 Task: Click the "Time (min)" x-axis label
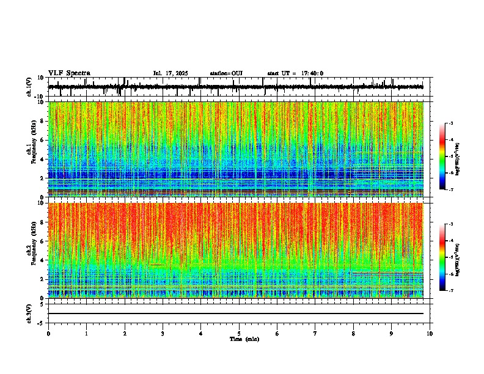click(x=244, y=339)
